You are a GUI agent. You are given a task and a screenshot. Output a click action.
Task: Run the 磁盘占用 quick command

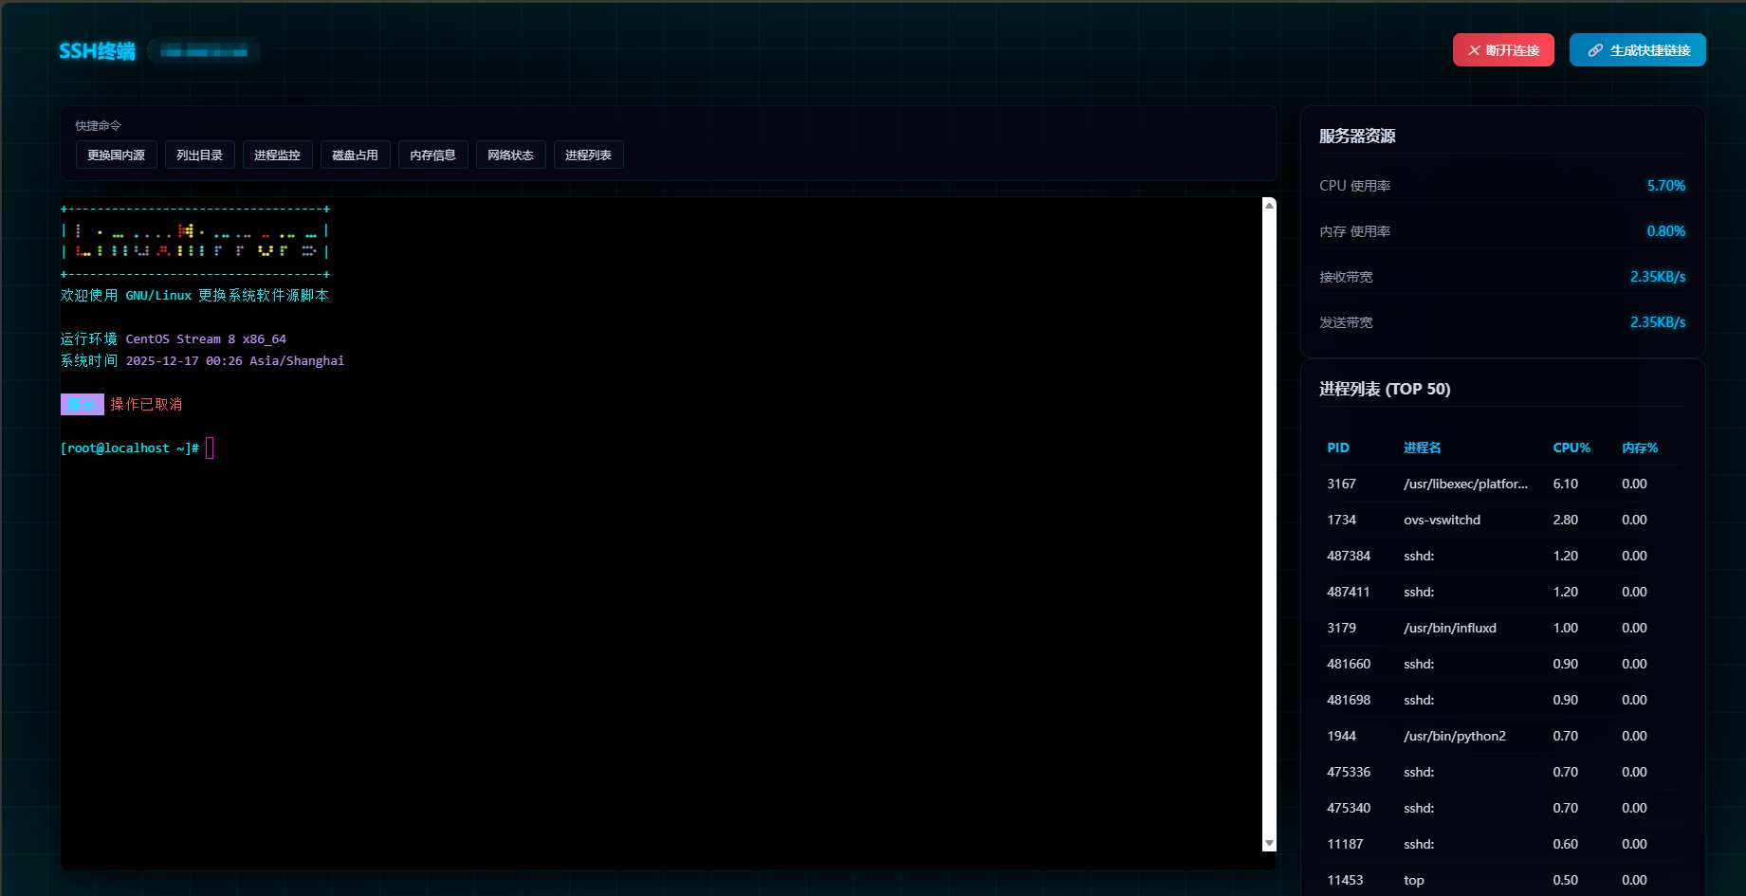tap(356, 155)
